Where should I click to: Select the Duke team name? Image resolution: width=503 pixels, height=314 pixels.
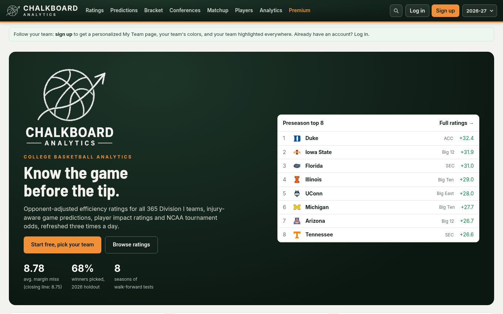[312, 138]
